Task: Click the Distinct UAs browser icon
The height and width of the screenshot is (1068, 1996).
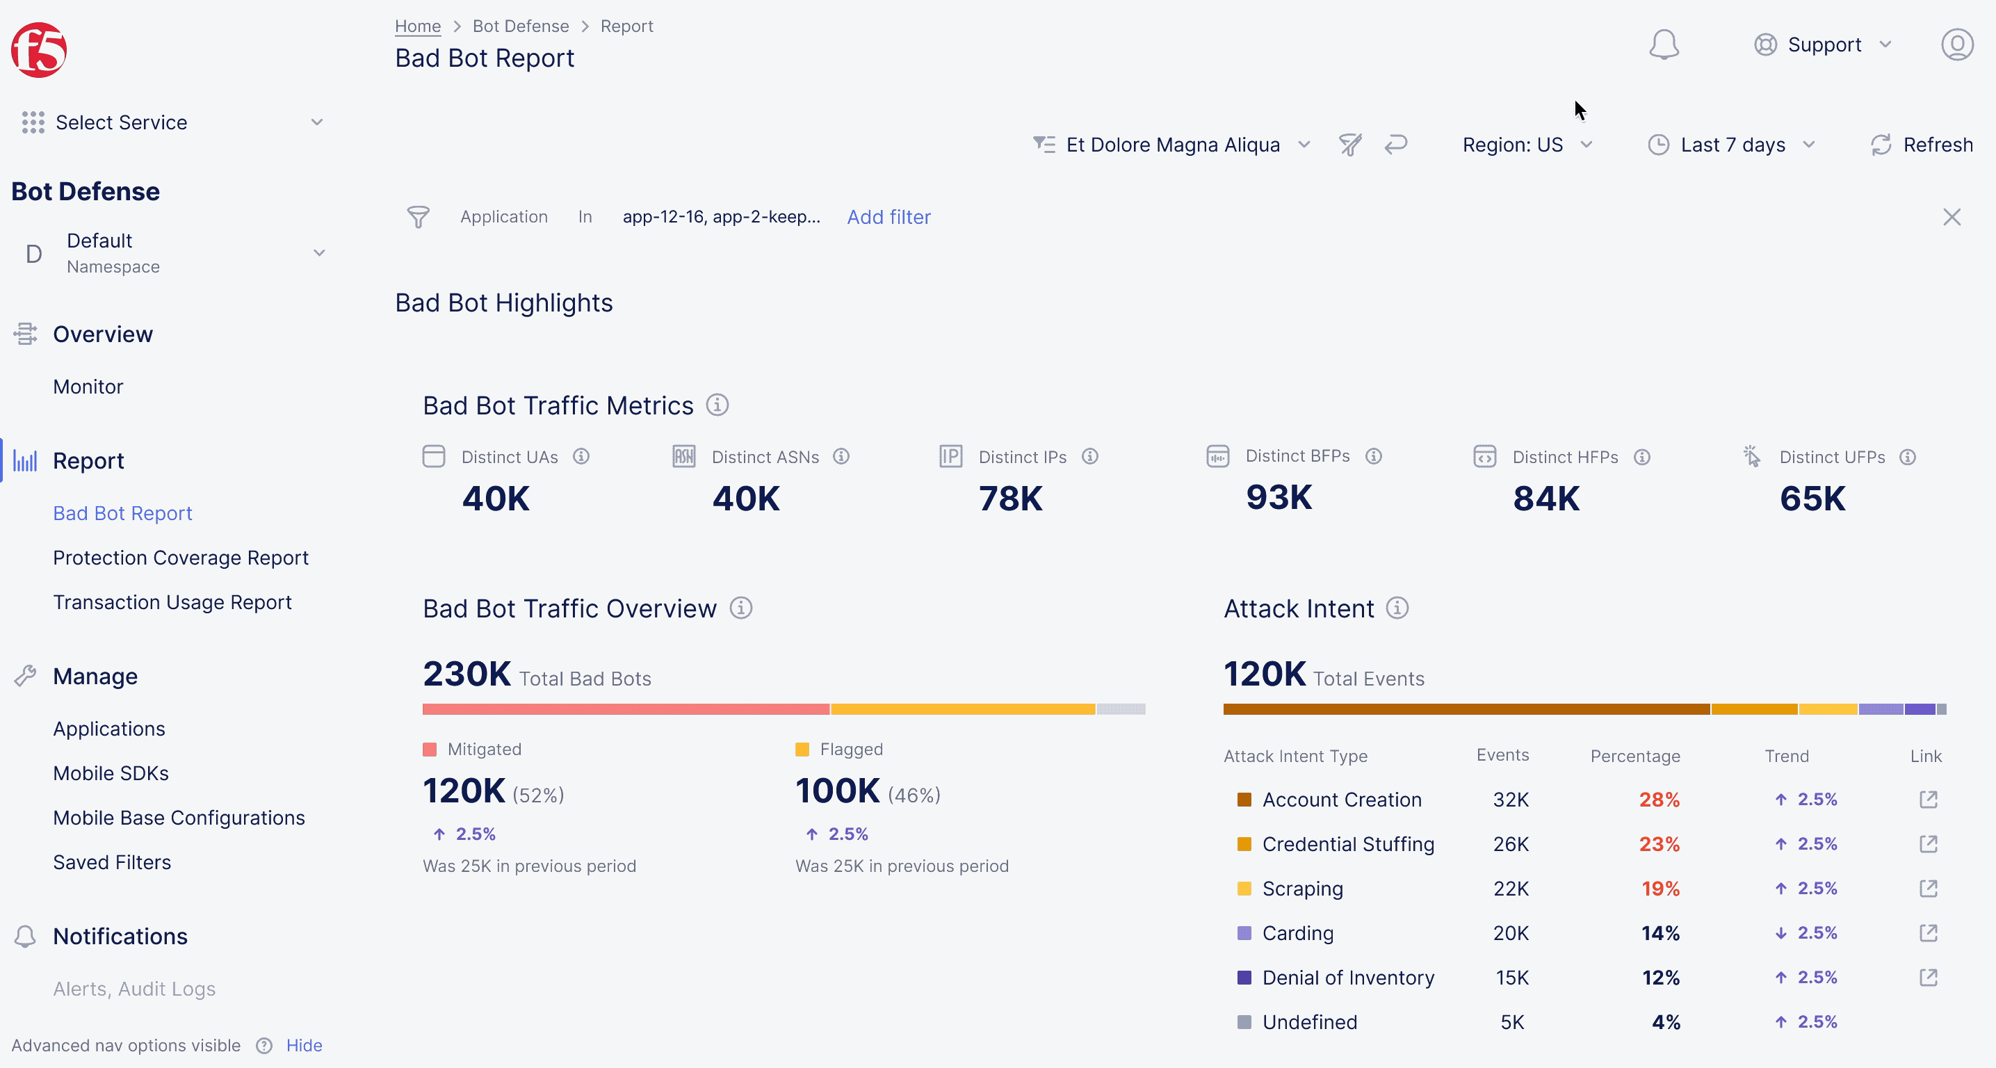Action: pos(434,457)
